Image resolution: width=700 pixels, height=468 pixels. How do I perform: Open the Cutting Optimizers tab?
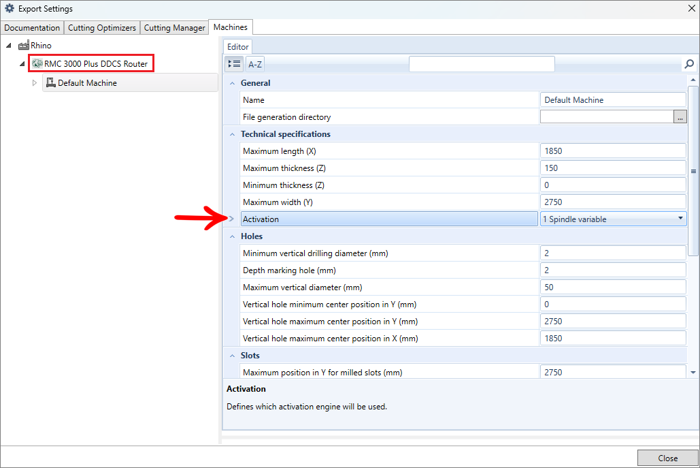(102, 28)
